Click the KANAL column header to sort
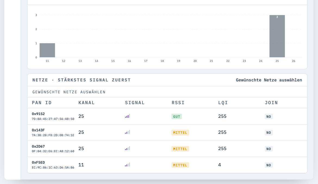 coord(86,103)
